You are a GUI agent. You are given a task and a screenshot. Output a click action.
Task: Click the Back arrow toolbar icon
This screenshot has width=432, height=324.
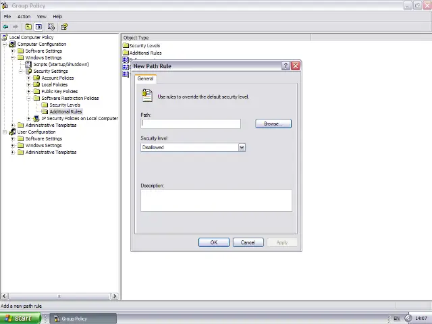(5, 27)
